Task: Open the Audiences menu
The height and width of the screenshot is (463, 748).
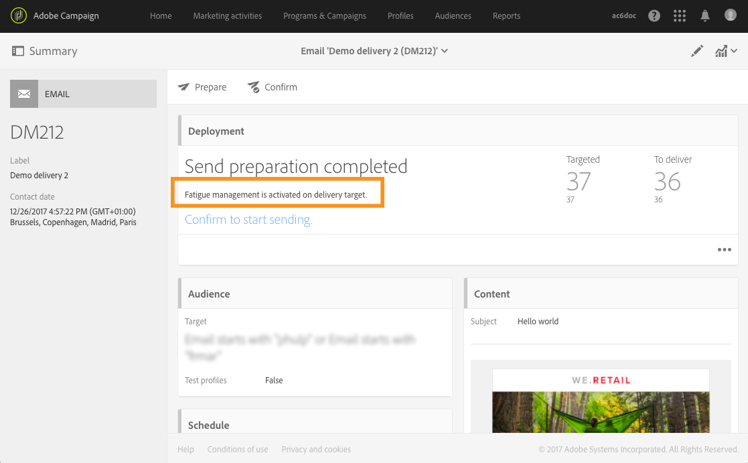Action: point(453,16)
